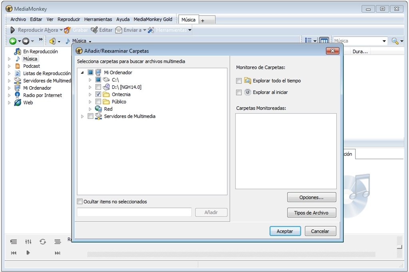Screen dimensions: 409x272
Task: Click the column view toggle icon
Action: [324, 41]
